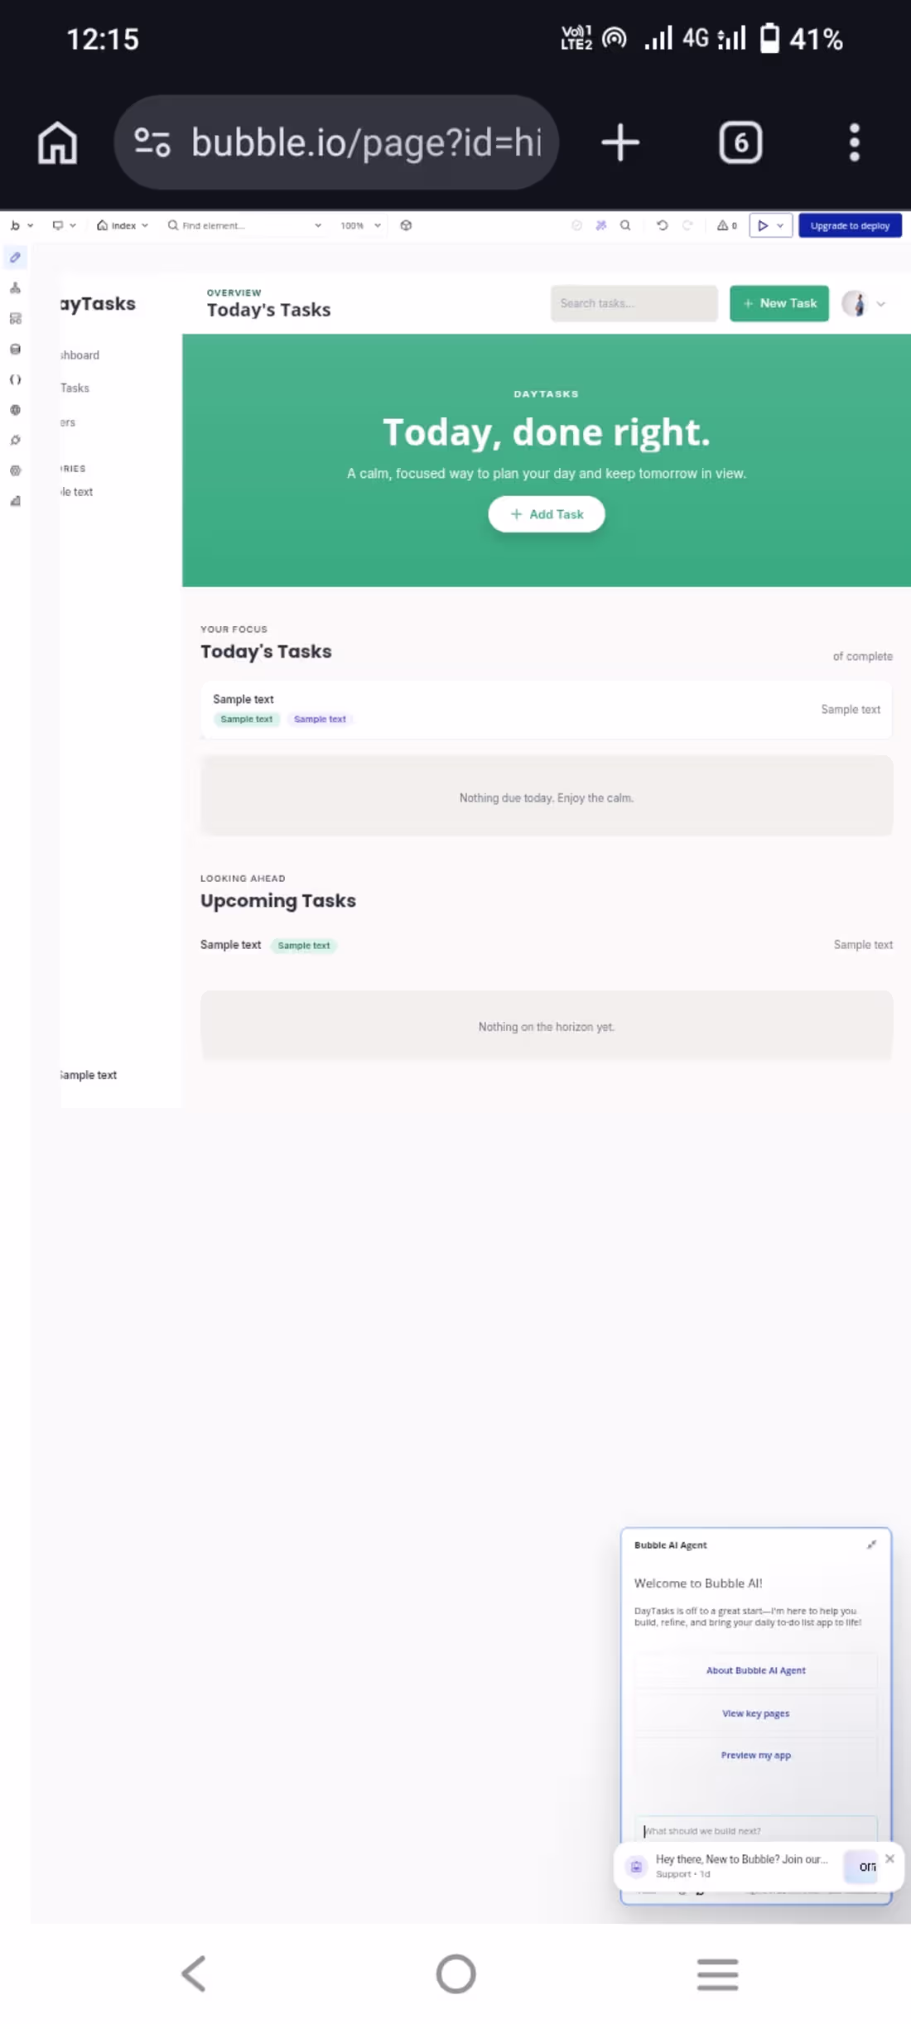Image resolution: width=911 pixels, height=2024 pixels.
Task: Click the magnifier search icon in the toolbar
Action: click(x=625, y=225)
